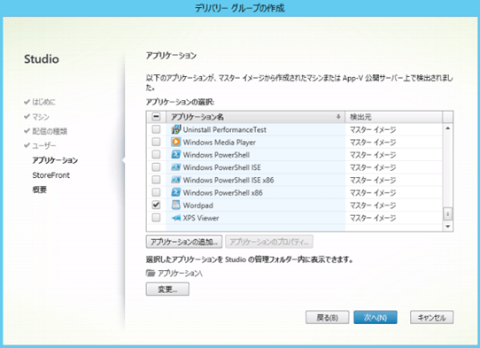Check the XPS Viewer checkbox
This screenshot has height=348, width=480.
click(156, 218)
